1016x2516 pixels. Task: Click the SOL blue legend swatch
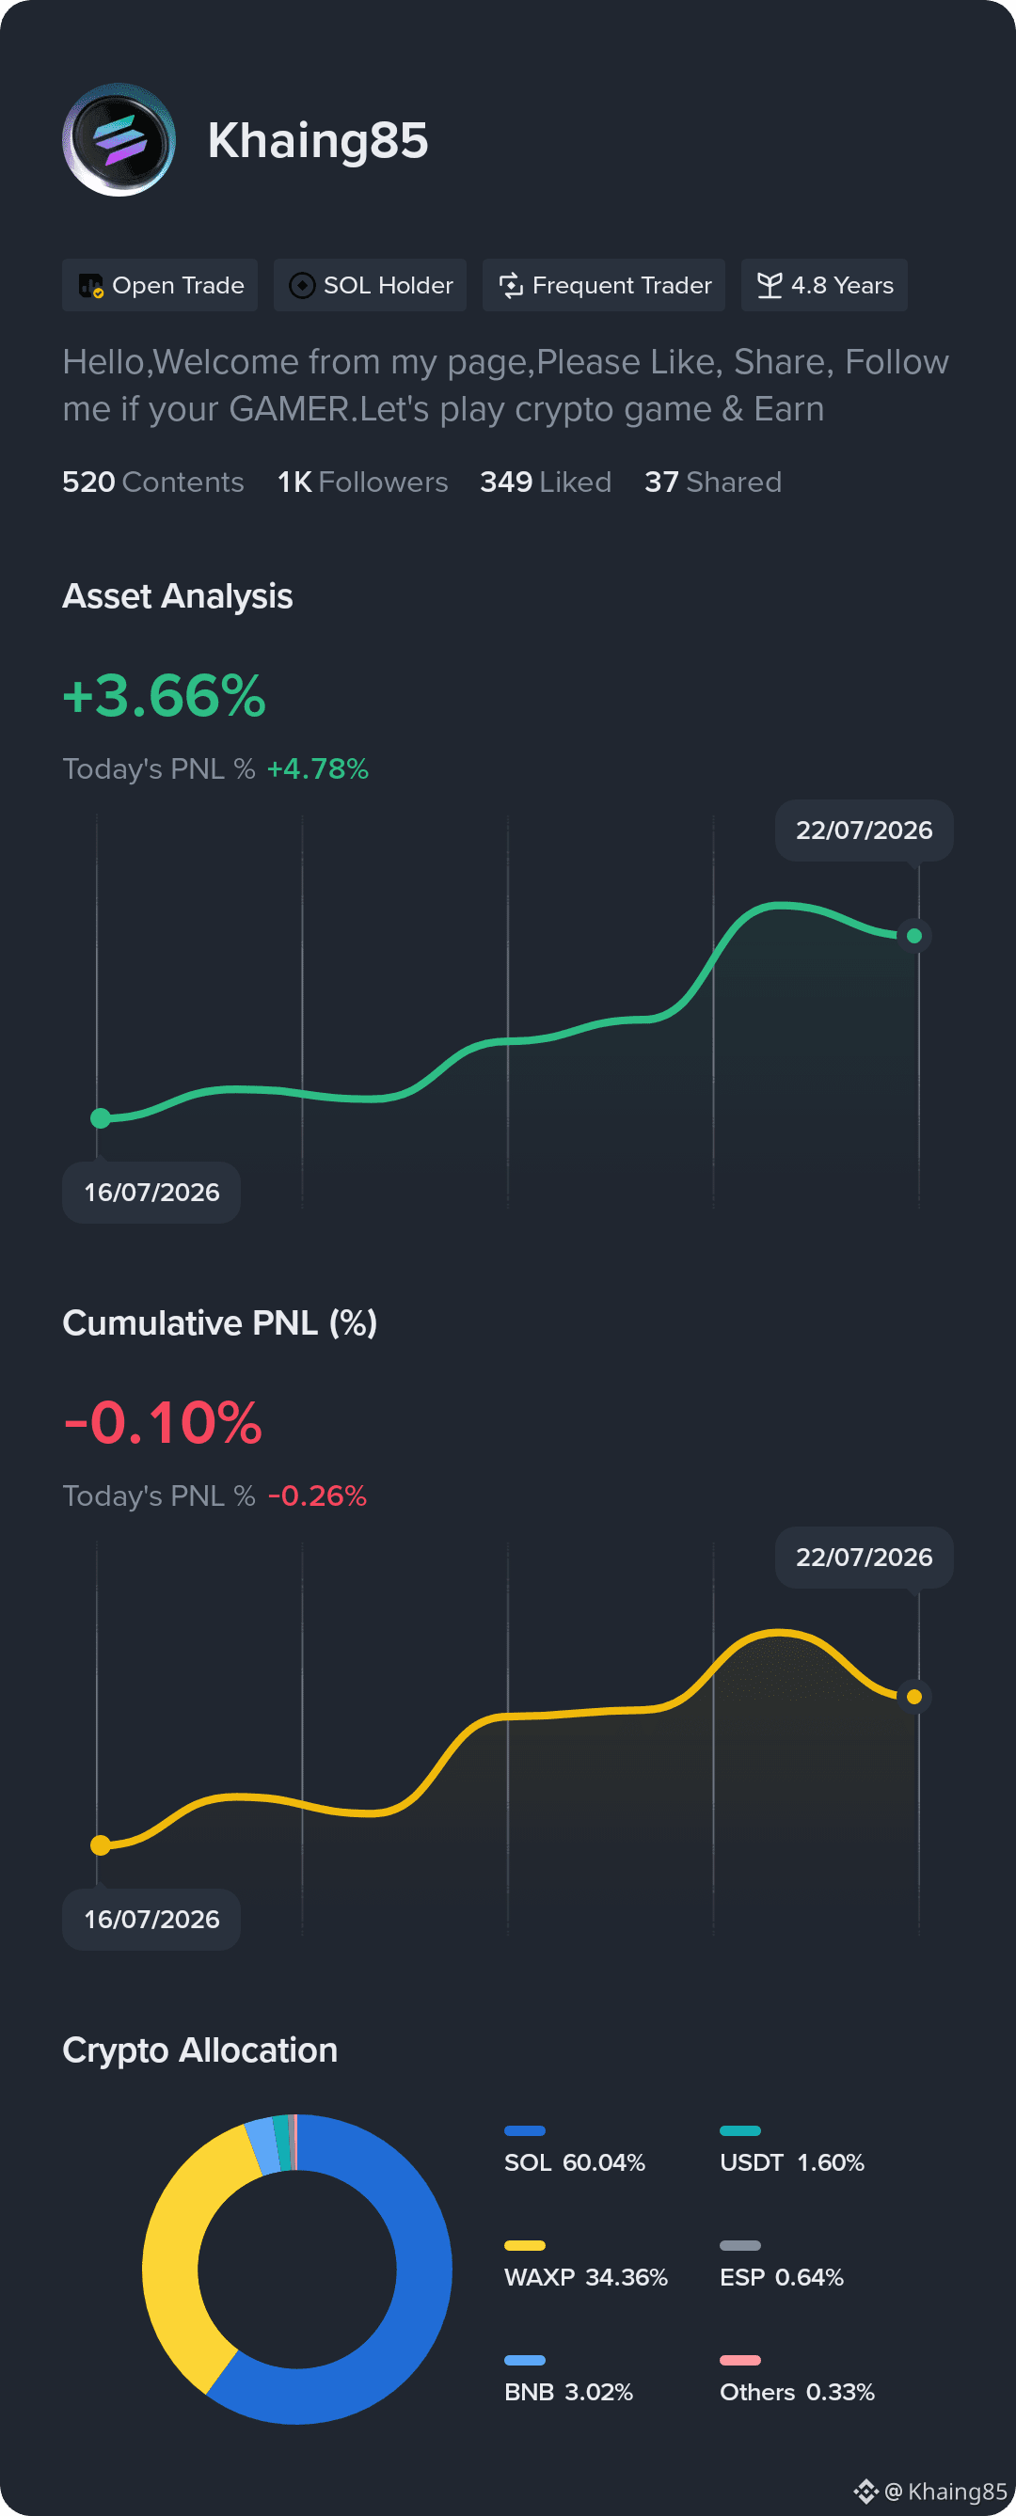click(x=525, y=2131)
